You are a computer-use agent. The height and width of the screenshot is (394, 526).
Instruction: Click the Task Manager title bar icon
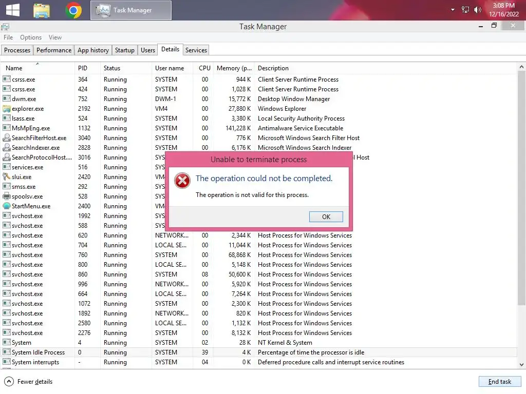[x=5, y=27]
